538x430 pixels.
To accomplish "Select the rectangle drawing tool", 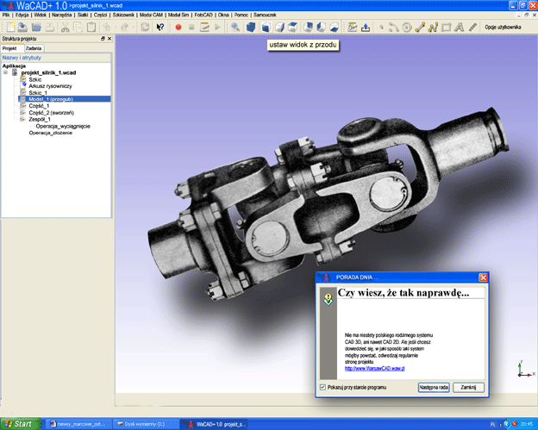I will [446, 27].
